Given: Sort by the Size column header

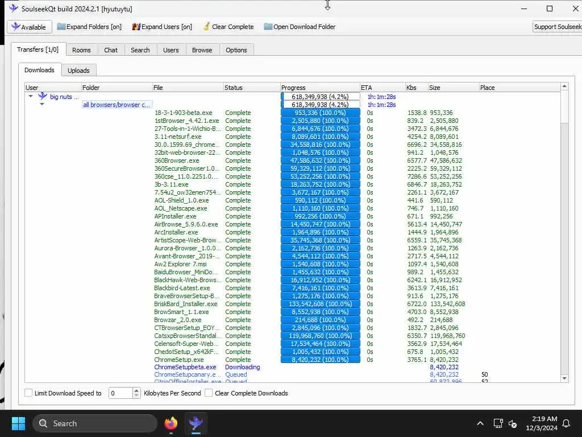Looking at the screenshot, I should click(453, 87).
